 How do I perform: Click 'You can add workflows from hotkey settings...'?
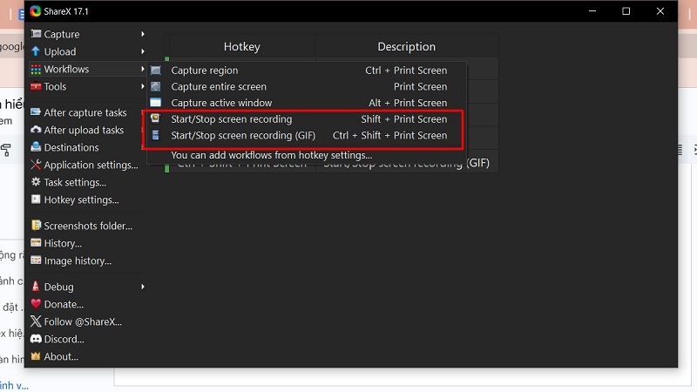pos(272,155)
